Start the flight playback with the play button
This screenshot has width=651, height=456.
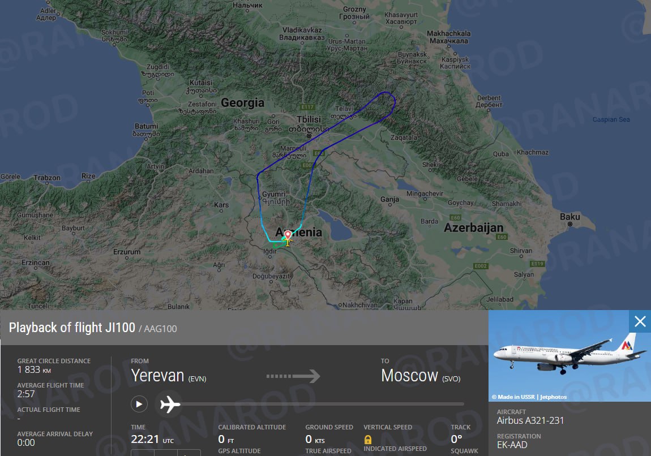[139, 404]
